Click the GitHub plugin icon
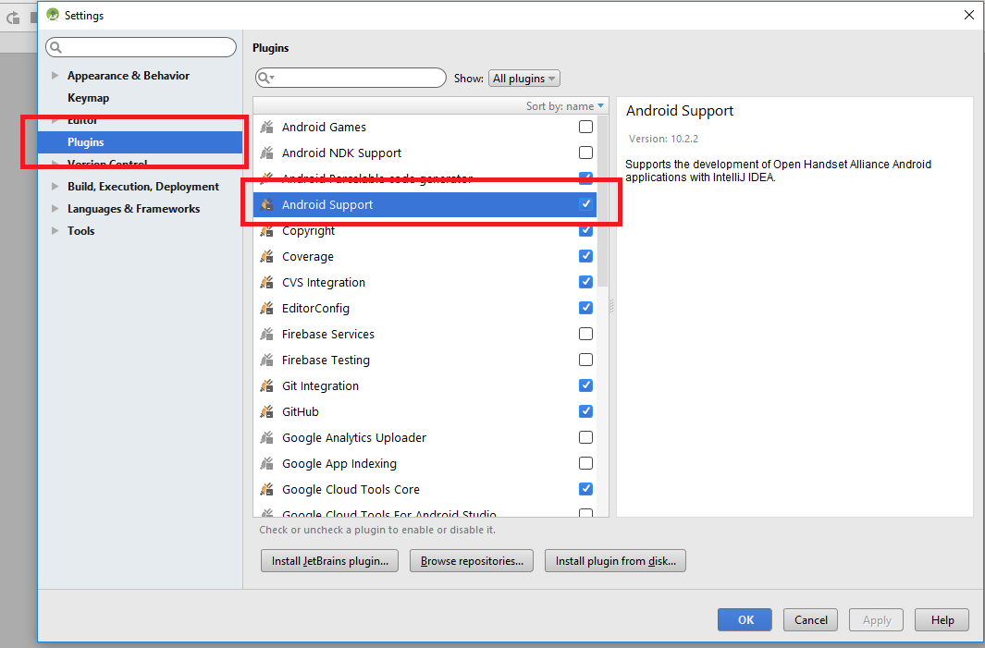This screenshot has width=985, height=648. [266, 412]
